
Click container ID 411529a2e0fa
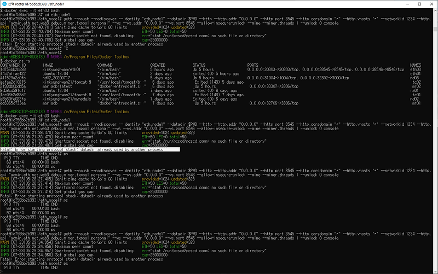coord(13,78)
